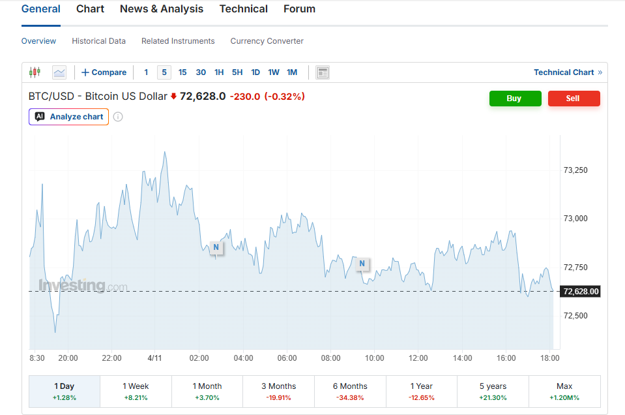
Task: Open second N news marker near 10:00
Action: click(x=362, y=264)
